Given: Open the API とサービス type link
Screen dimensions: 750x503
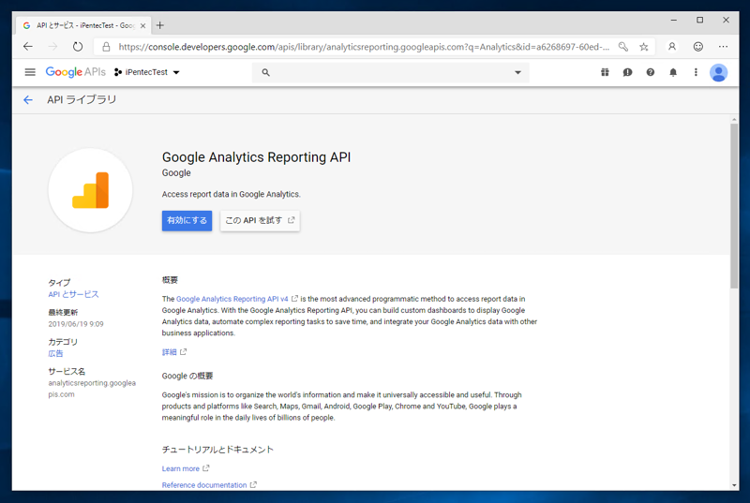Looking at the screenshot, I should pos(73,294).
